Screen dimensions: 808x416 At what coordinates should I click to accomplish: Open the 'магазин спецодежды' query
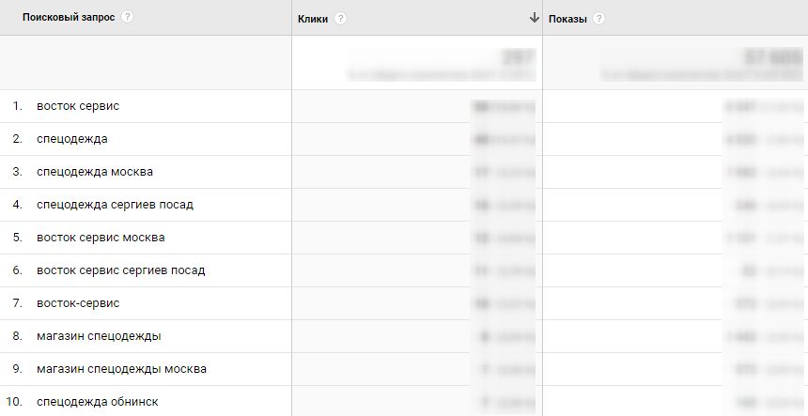coord(99,336)
